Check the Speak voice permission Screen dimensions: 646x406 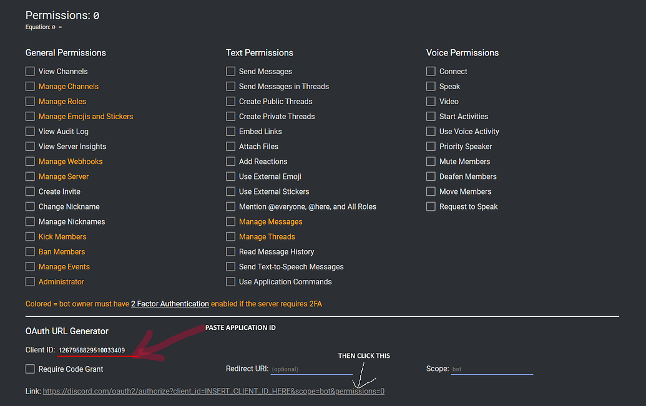tap(431, 87)
